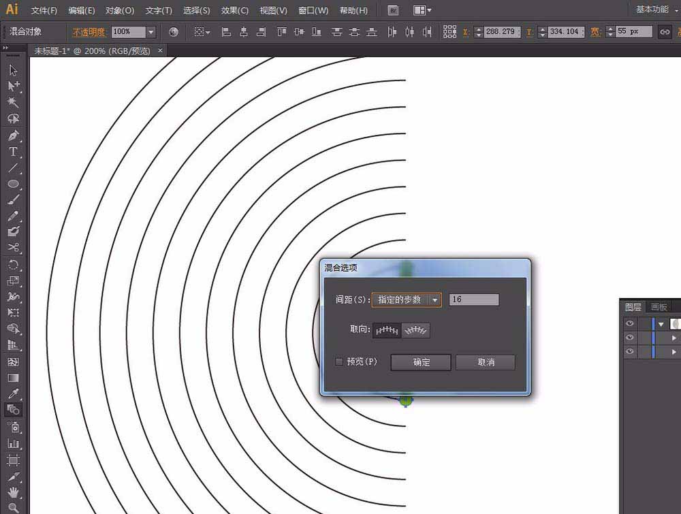Click the Recolor Artwork icon
This screenshot has height=514, width=681.
(173, 32)
